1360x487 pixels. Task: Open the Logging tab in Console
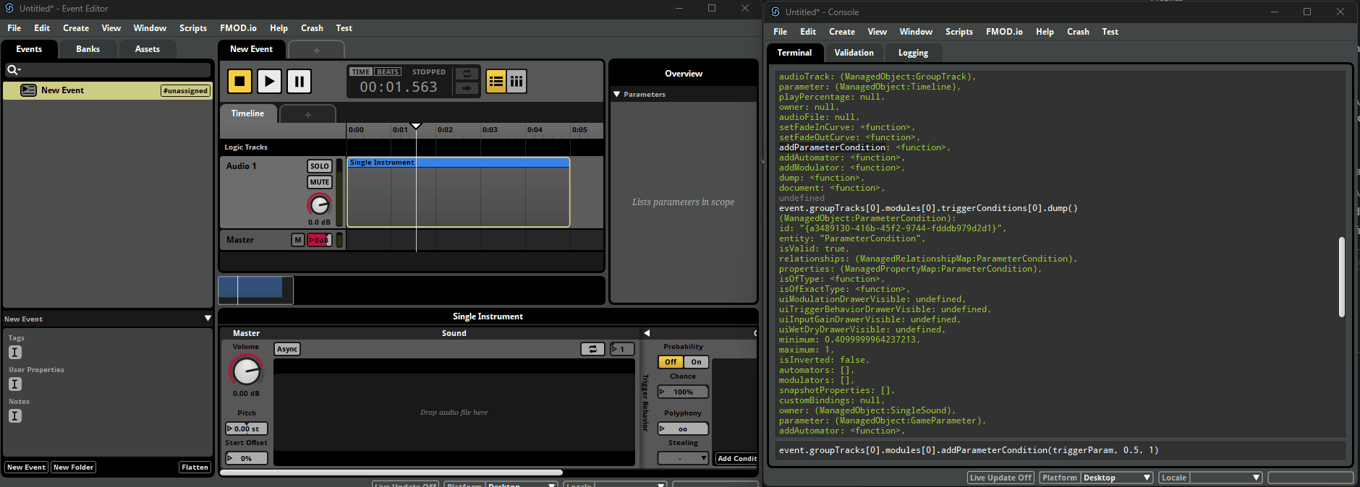[x=912, y=53]
